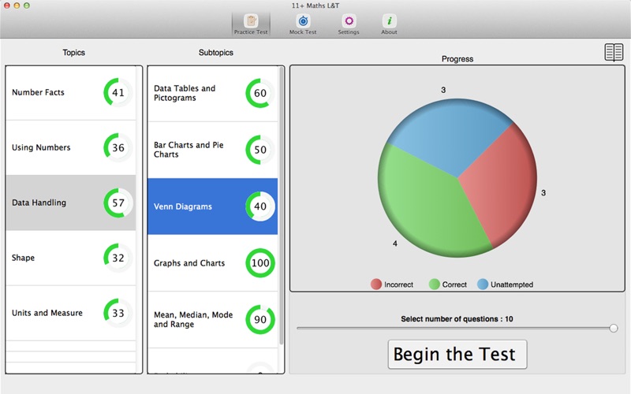631x394 pixels.
Task: Click the Subtopics list scrollbar
Action: 282,205
